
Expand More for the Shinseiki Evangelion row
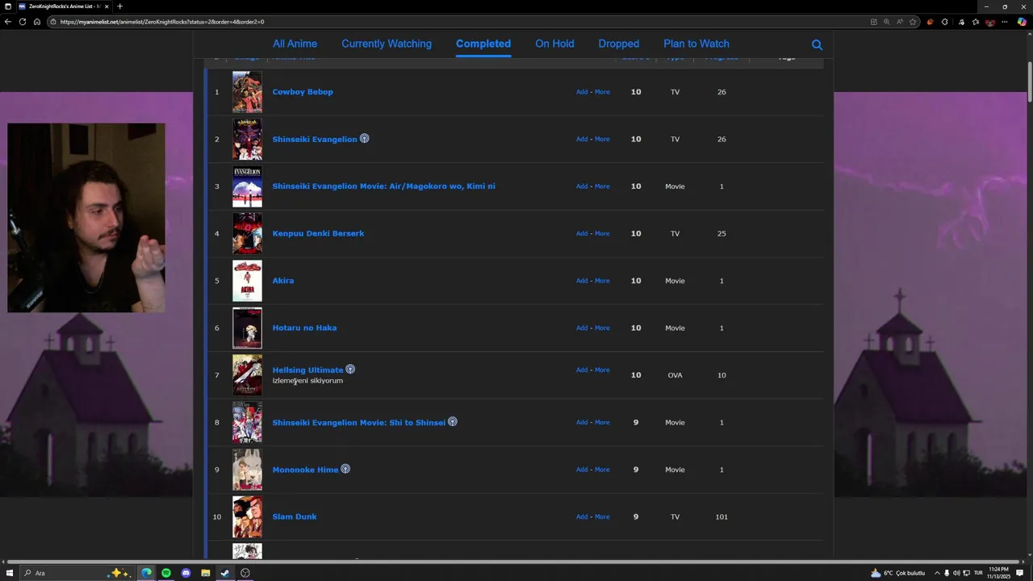[x=602, y=139]
